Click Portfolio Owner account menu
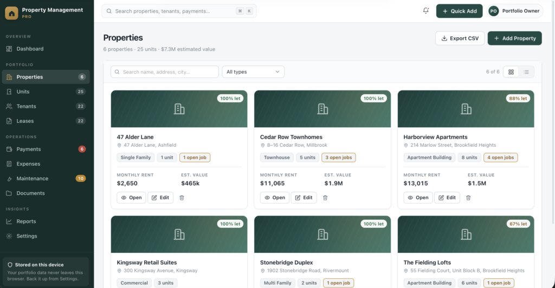 click(515, 11)
